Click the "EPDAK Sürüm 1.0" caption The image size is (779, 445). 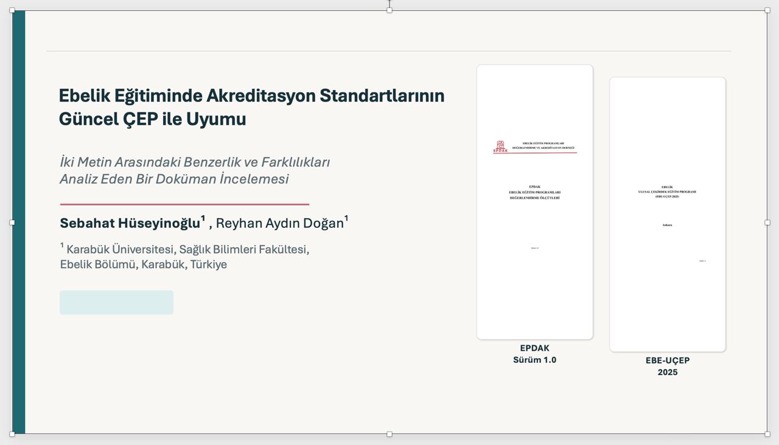[x=534, y=354]
